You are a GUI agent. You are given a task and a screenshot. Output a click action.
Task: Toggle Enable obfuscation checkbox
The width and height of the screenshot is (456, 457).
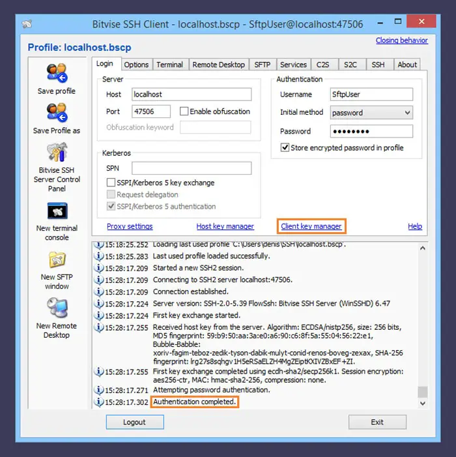(x=184, y=111)
